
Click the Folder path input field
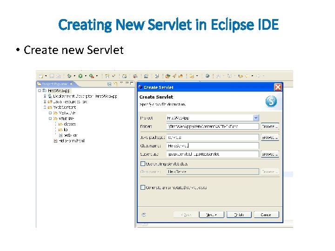click(x=213, y=126)
